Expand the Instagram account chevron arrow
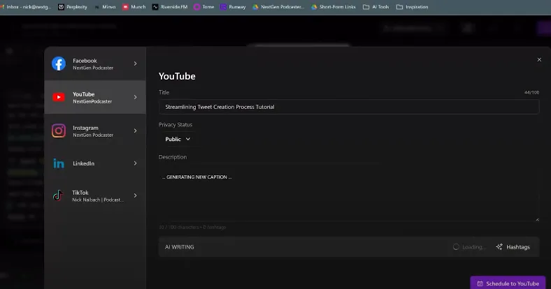This screenshot has width=551, height=289. 136,131
